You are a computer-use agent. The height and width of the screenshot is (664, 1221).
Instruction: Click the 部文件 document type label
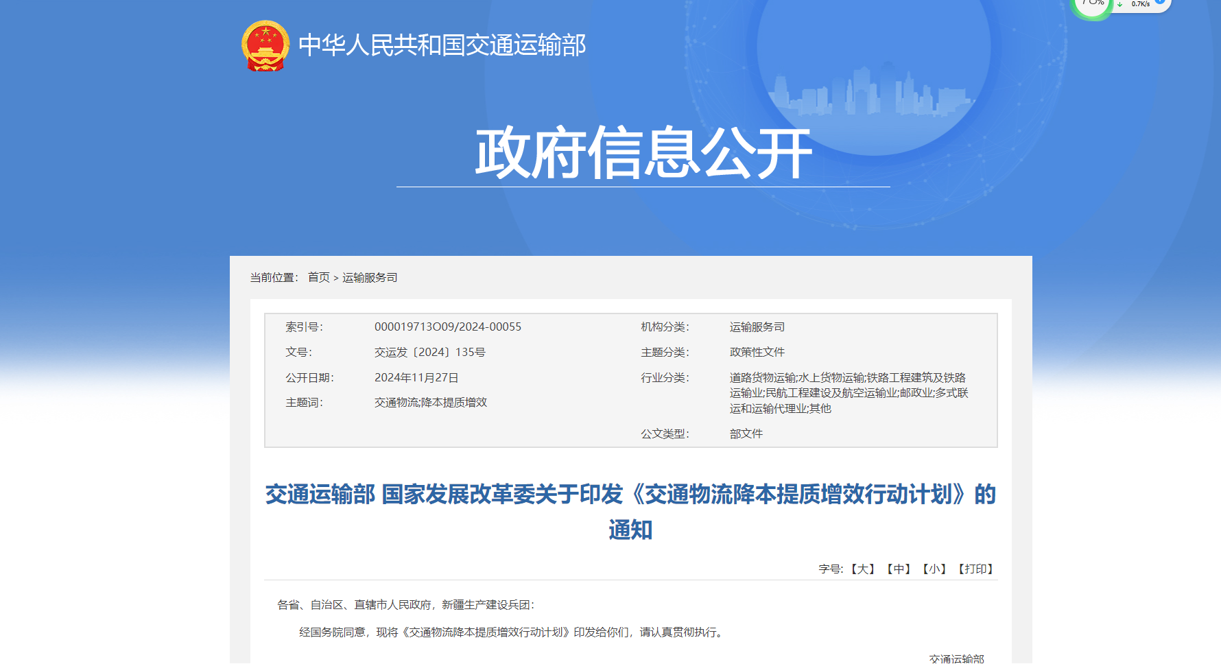pos(745,434)
